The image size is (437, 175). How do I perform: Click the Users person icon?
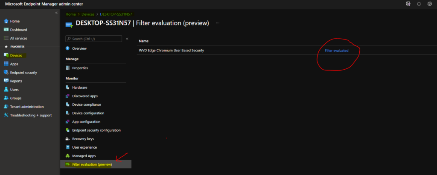[6, 90]
